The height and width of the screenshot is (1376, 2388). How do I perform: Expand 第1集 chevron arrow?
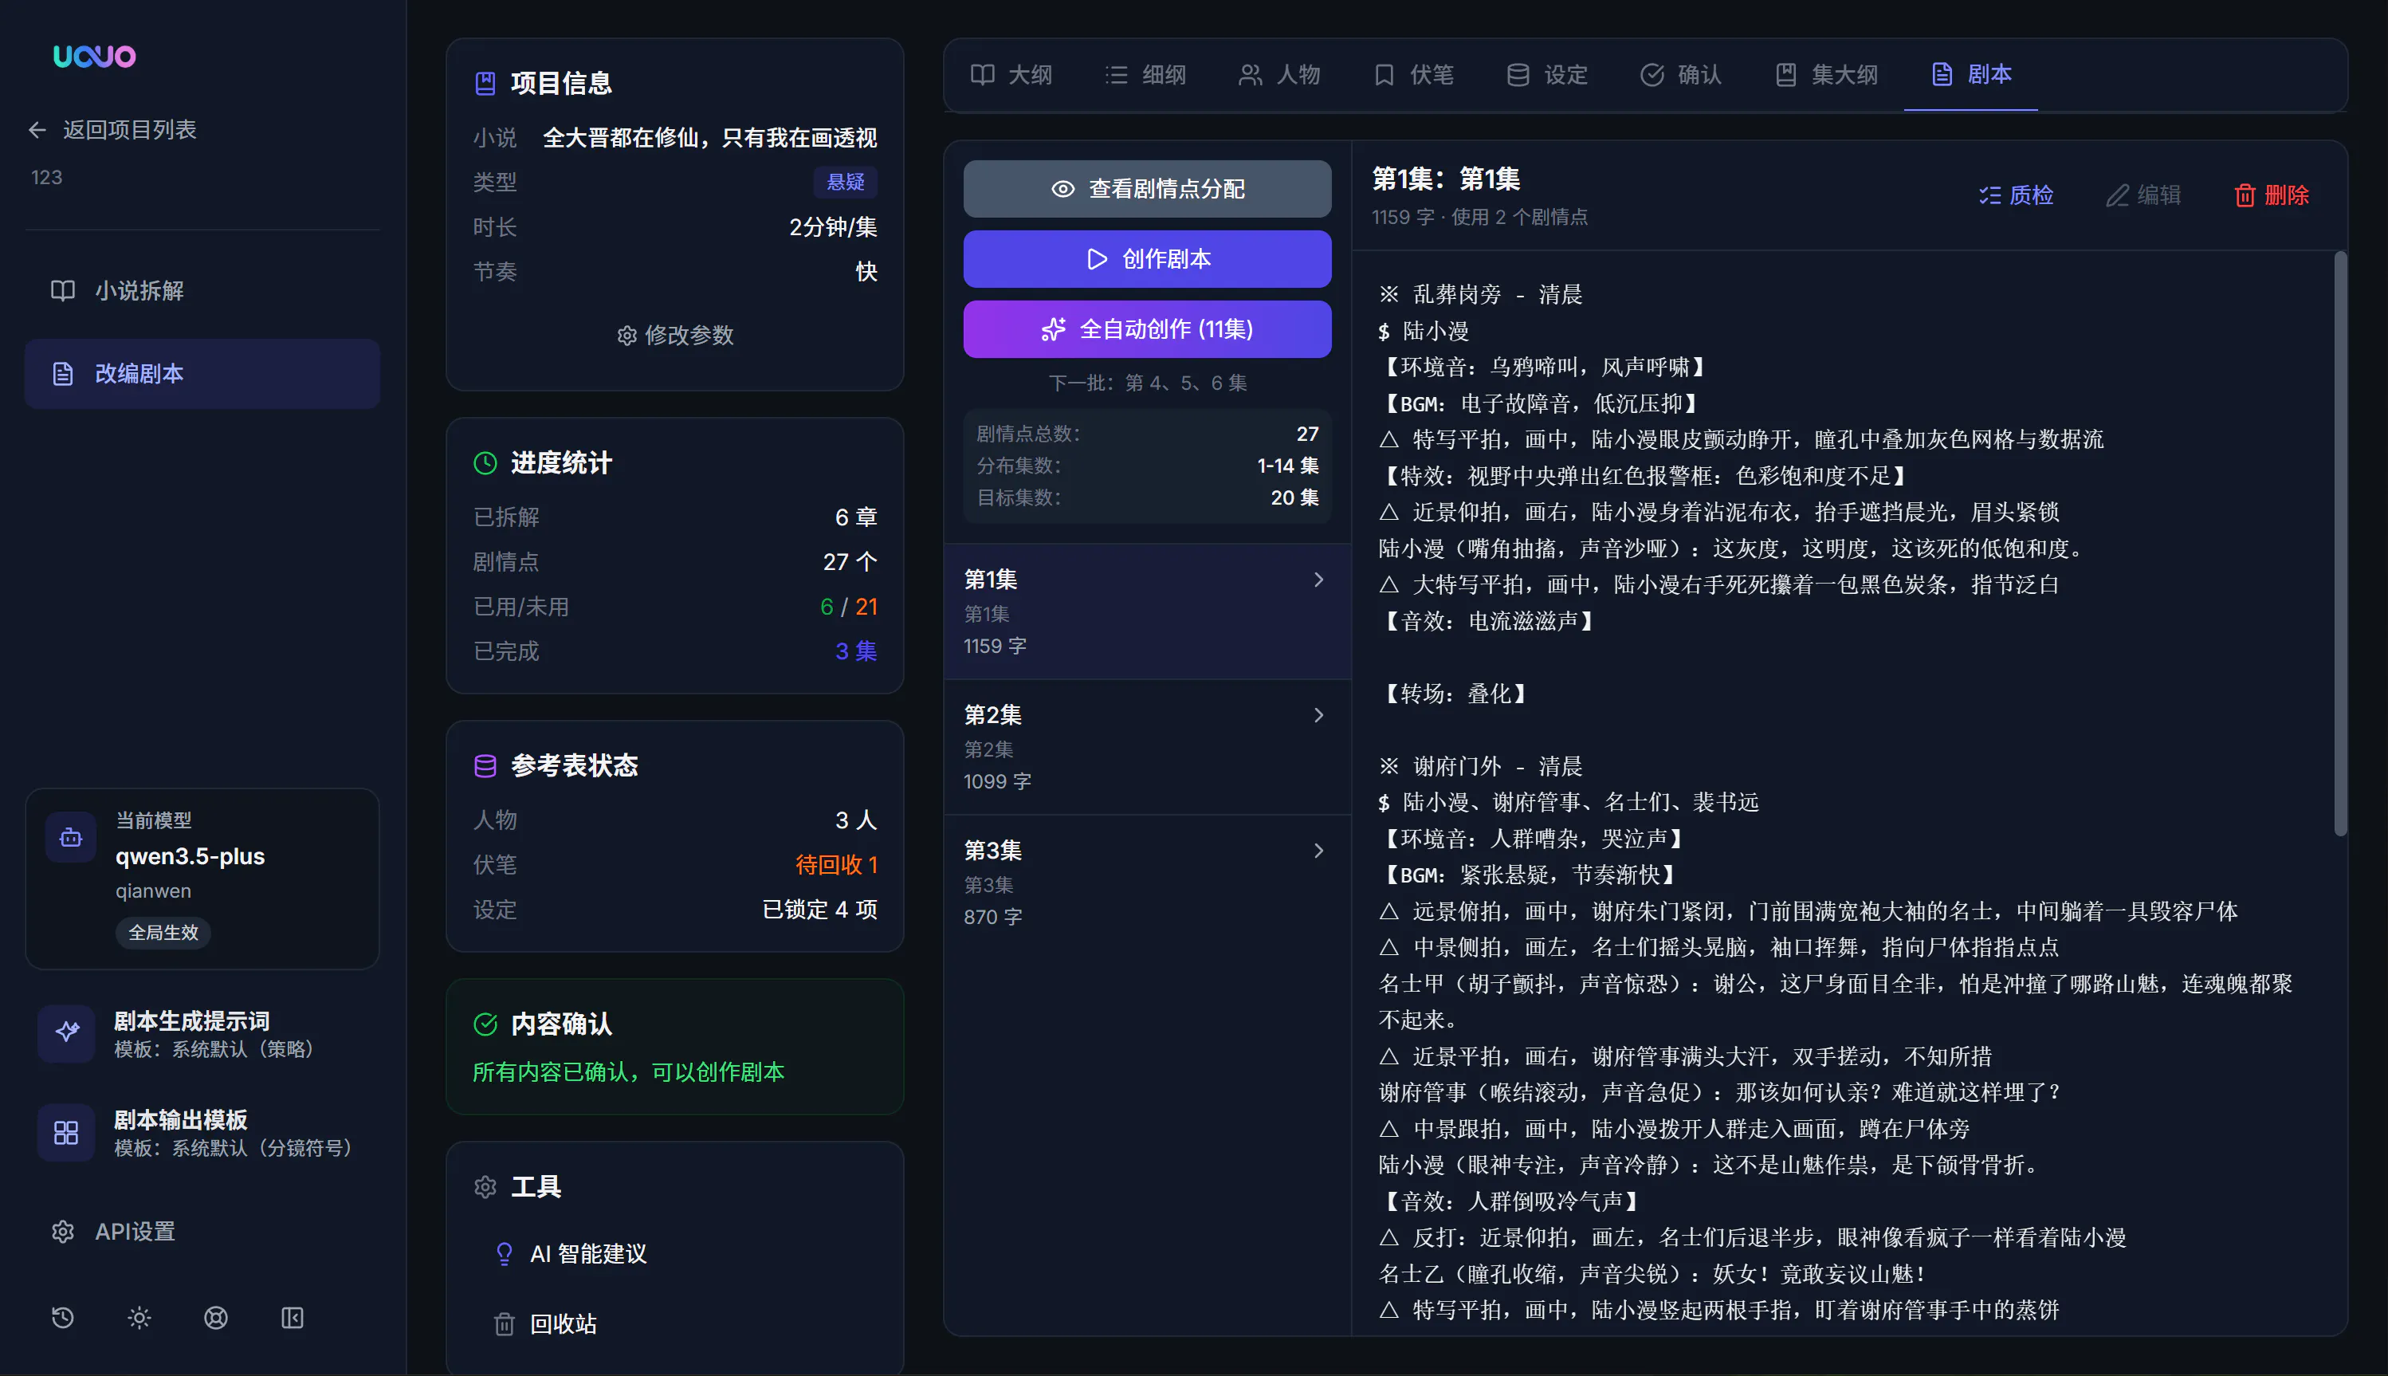pos(1318,580)
